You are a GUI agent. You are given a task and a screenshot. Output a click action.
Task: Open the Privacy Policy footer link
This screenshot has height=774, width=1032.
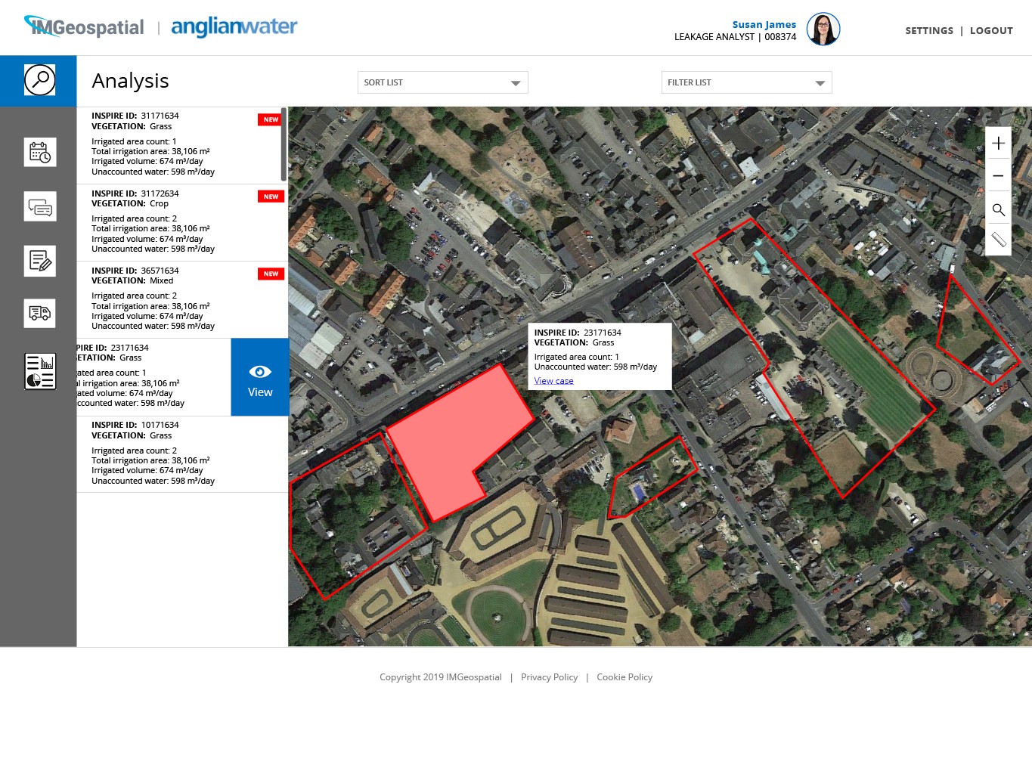pyautogui.click(x=549, y=677)
